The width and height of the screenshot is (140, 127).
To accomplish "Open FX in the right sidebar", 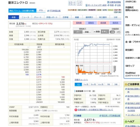I will (x=127, y=17).
